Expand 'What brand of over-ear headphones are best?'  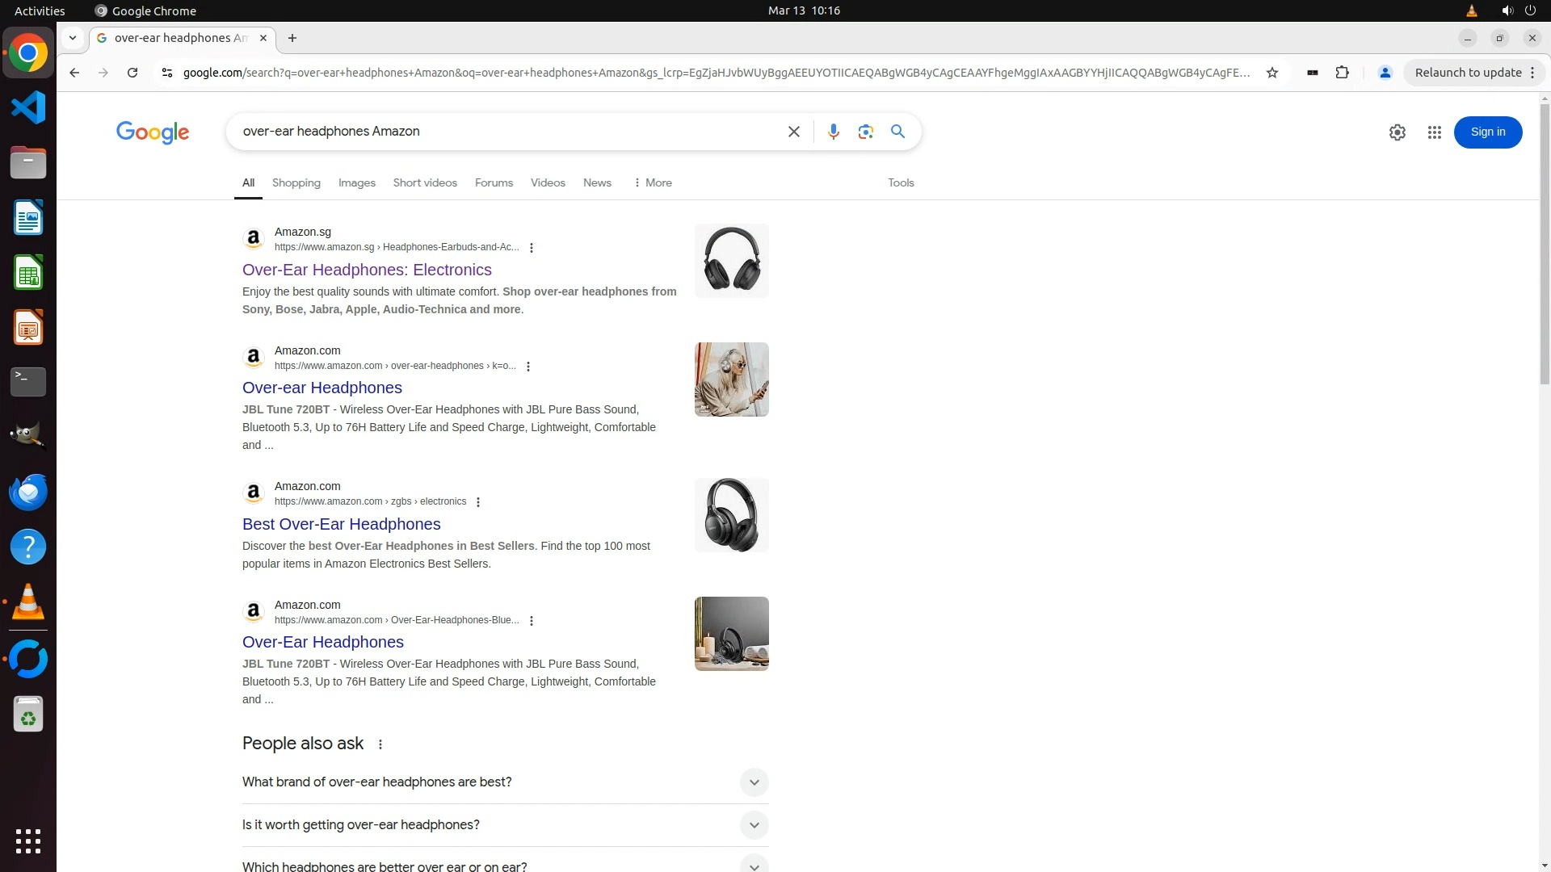754,782
